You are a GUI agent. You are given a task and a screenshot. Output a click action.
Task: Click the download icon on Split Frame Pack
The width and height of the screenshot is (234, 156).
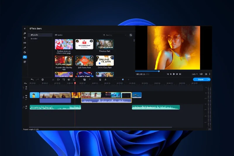91,58
